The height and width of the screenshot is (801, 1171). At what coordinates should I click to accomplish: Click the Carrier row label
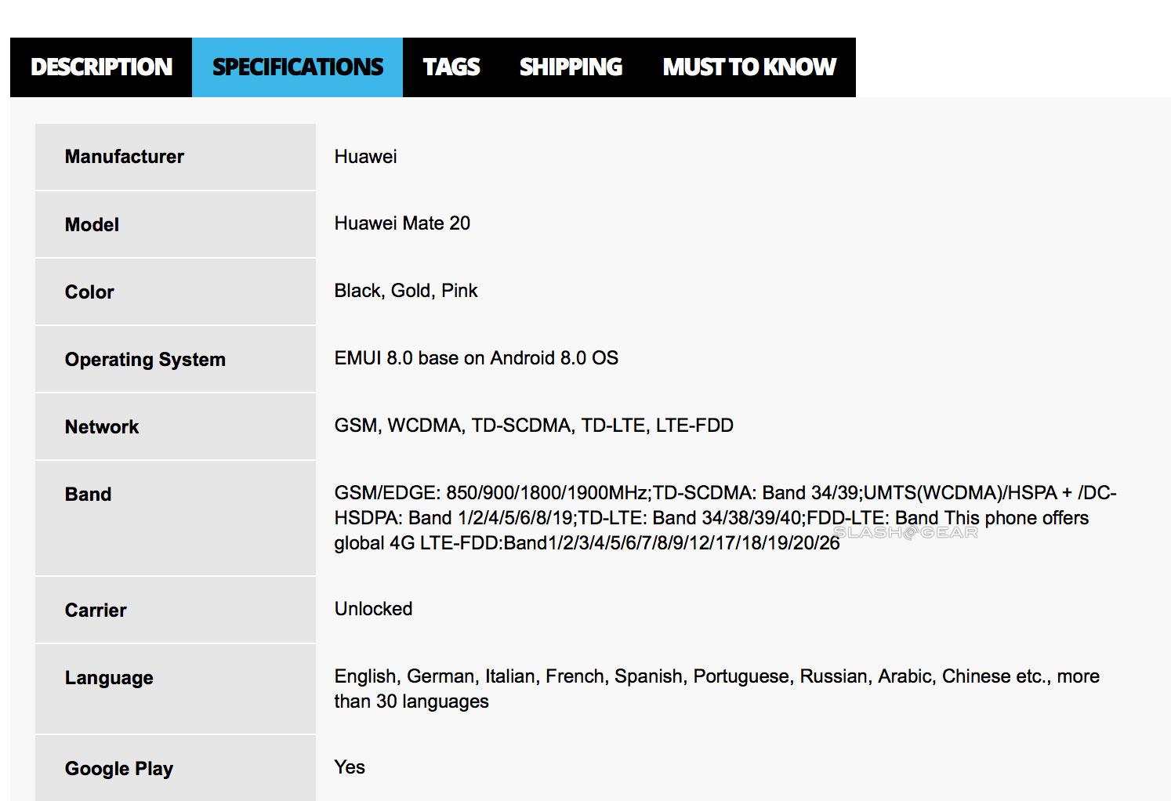[96, 611]
